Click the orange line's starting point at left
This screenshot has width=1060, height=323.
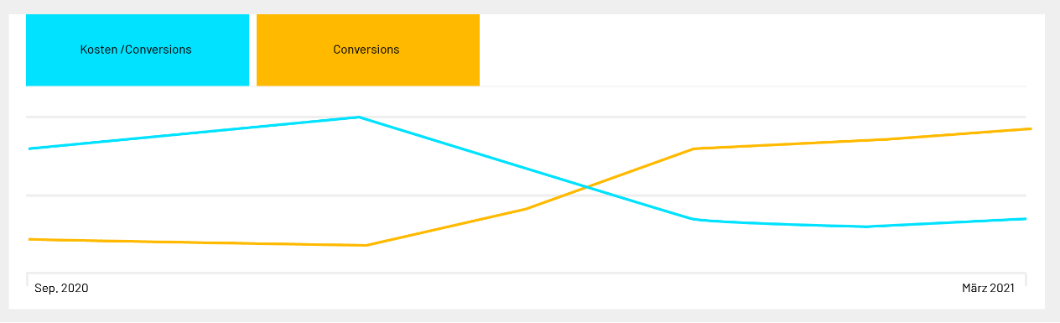(30, 239)
